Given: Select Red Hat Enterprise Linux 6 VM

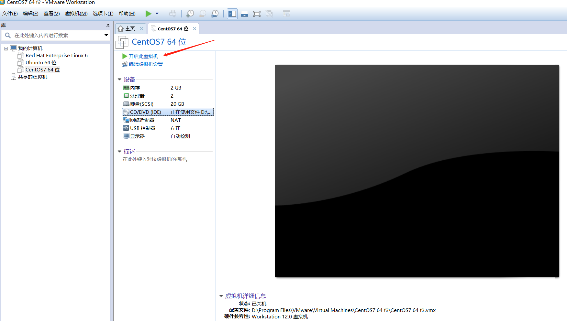Looking at the screenshot, I should coord(57,56).
